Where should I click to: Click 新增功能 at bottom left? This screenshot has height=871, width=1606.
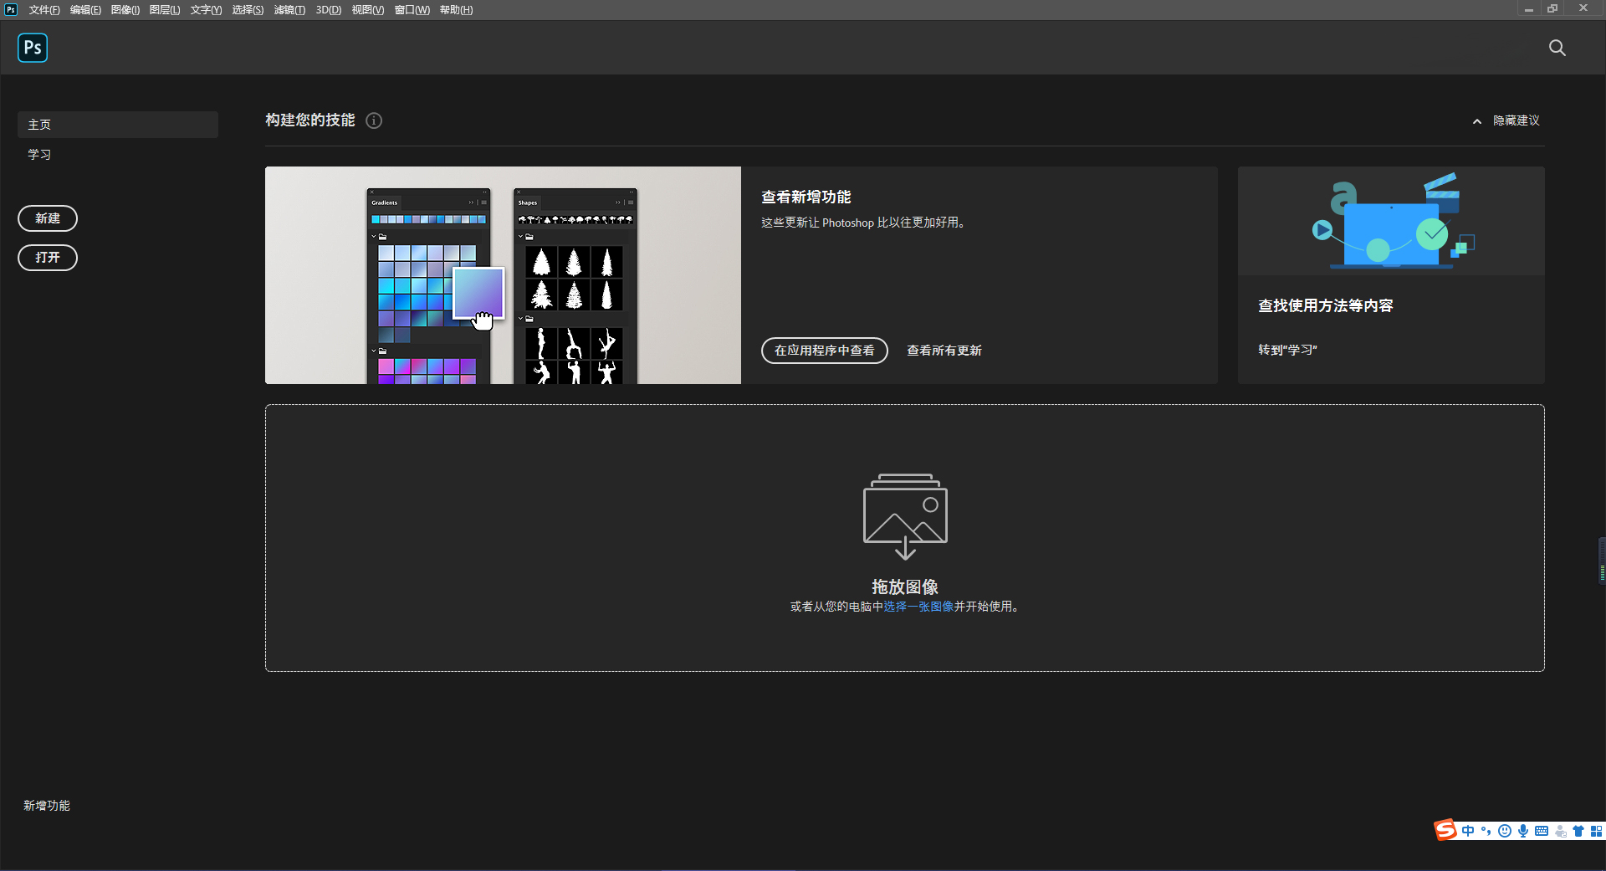47,806
